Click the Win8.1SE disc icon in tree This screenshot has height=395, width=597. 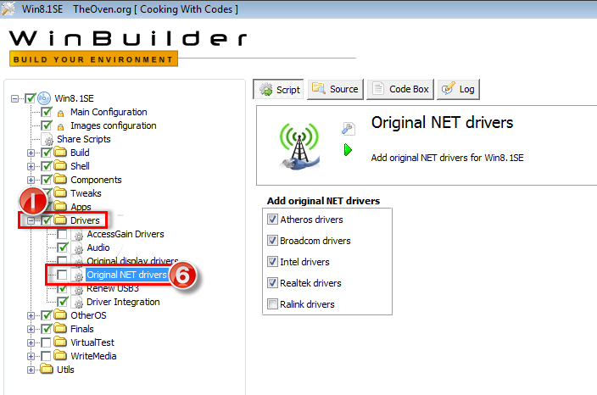click(x=44, y=98)
